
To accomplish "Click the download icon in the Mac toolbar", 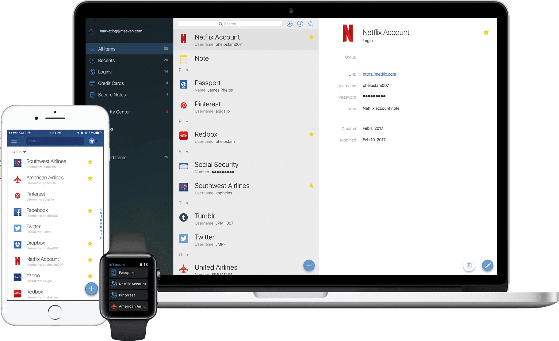I will (300, 24).
